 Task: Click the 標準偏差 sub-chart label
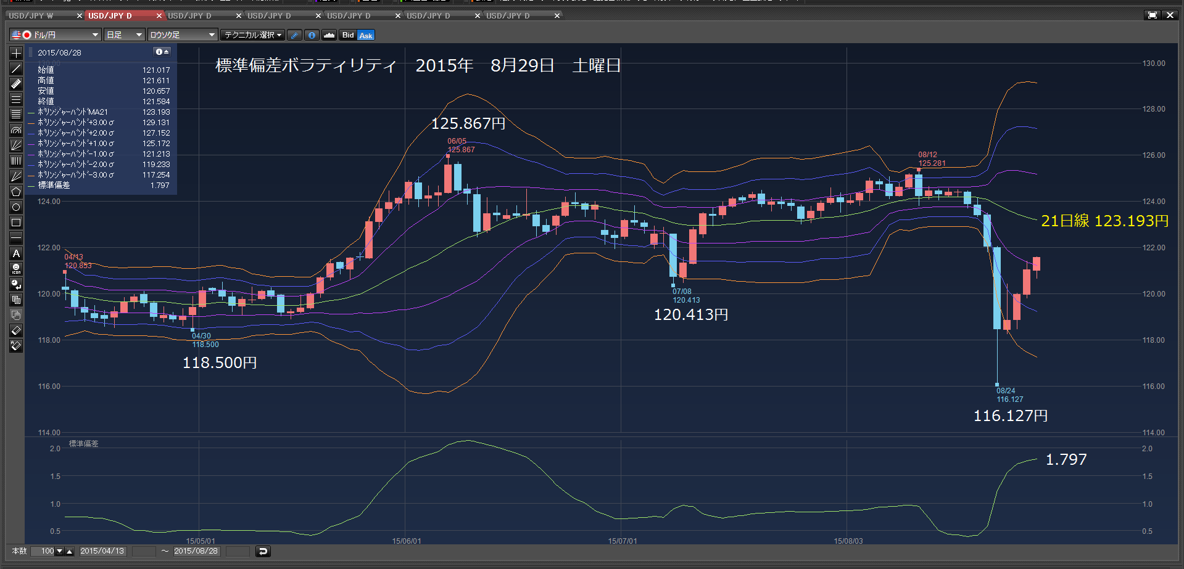[83, 444]
